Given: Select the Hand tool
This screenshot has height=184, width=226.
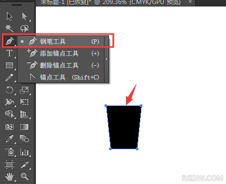Looking at the screenshot, I should pyautogui.click(x=9, y=177).
